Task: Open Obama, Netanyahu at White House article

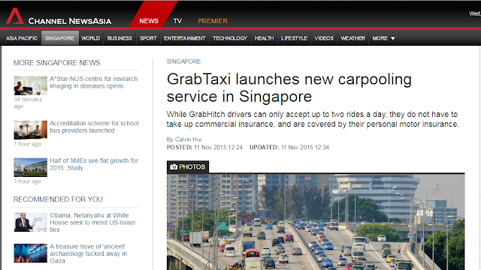Action: (x=92, y=223)
